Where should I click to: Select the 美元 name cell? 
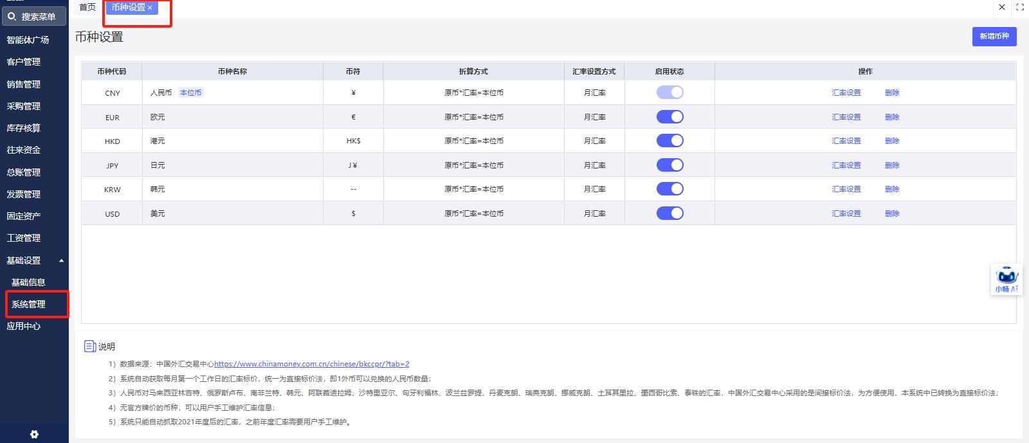coord(232,213)
